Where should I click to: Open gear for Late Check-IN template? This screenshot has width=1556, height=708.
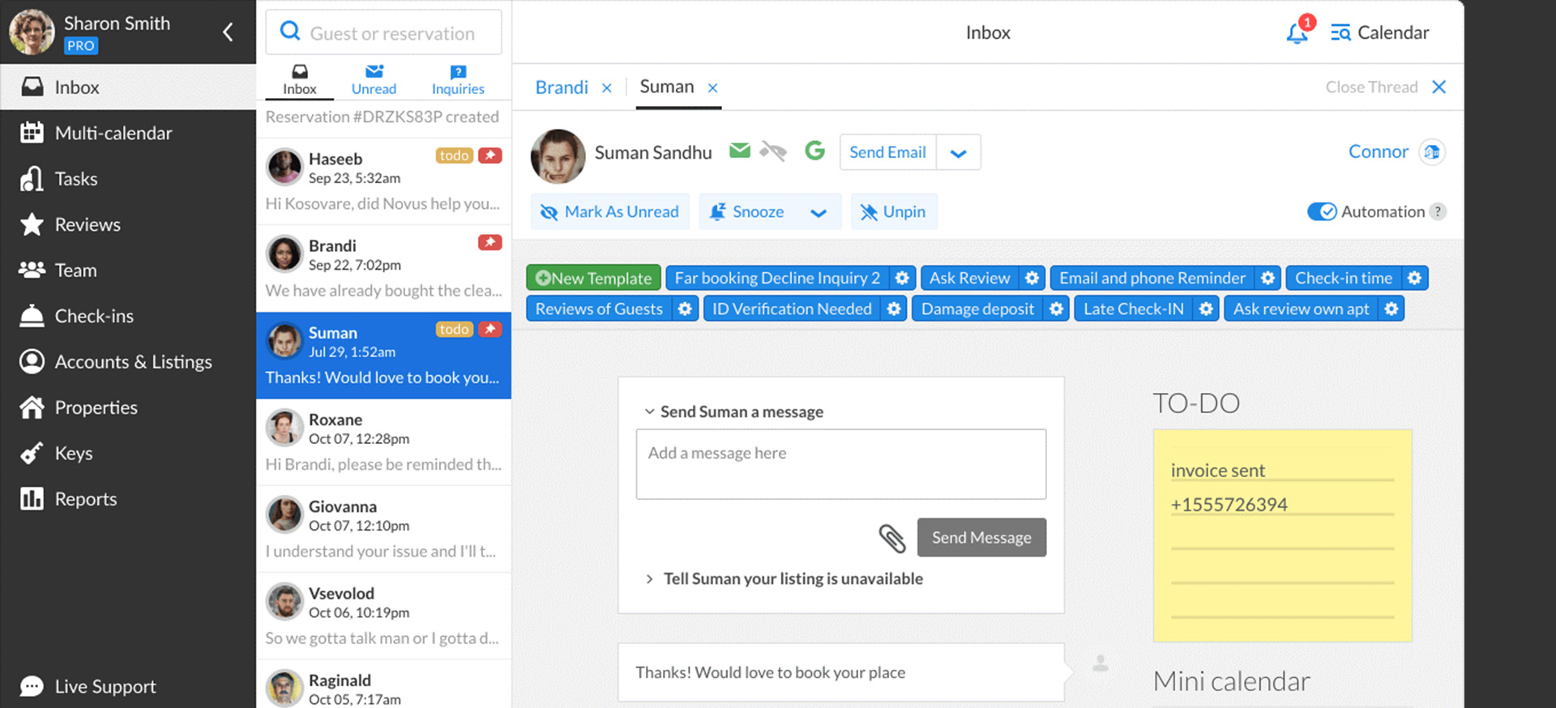[1206, 309]
